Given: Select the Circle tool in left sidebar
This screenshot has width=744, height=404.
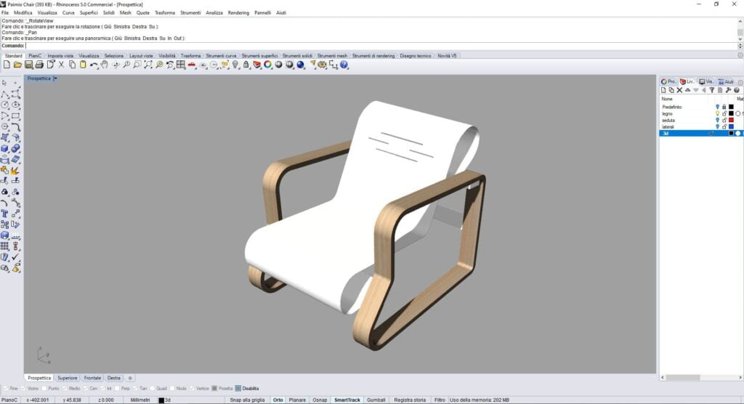Looking at the screenshot, I should pos(5,105).
